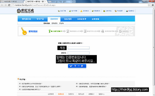This screenshot has width=155, height=96.
Task: Open the header link with the colorful cube icon
Action: 130,11
